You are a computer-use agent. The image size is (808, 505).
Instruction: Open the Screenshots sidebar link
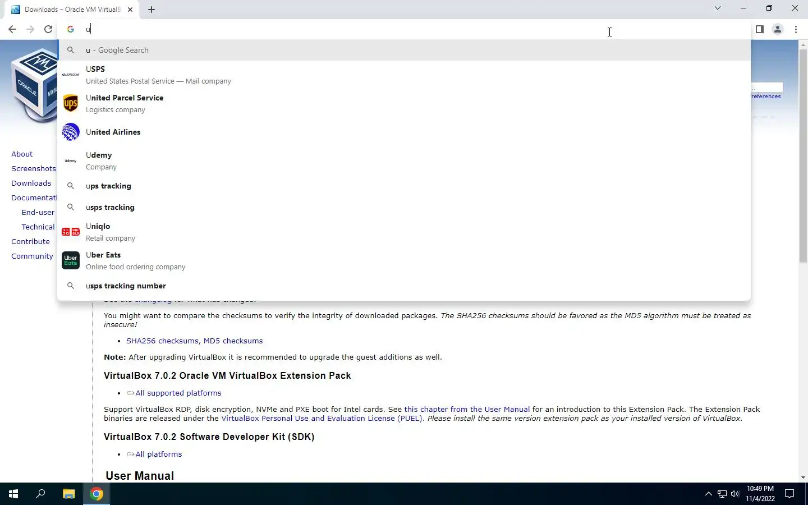34,168
